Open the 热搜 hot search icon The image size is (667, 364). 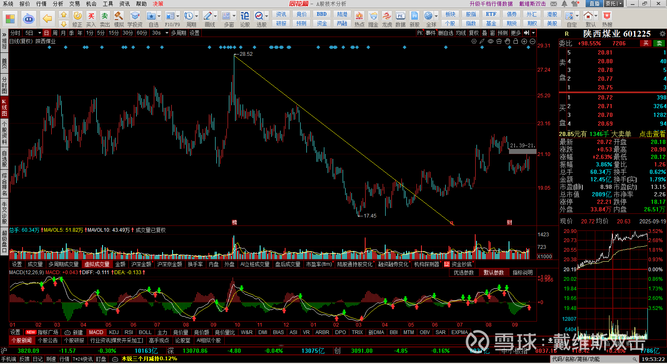[x=607, y=16]
